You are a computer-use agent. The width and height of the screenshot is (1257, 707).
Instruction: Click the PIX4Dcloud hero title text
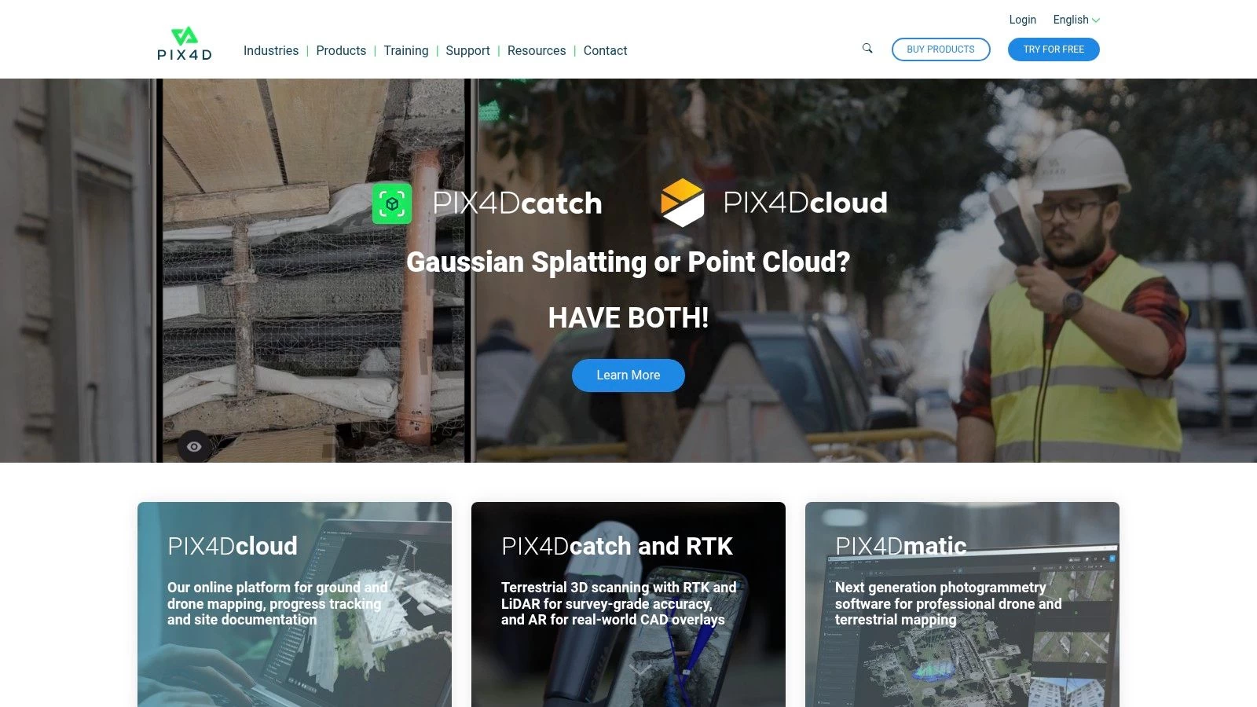tap(805, 203)
